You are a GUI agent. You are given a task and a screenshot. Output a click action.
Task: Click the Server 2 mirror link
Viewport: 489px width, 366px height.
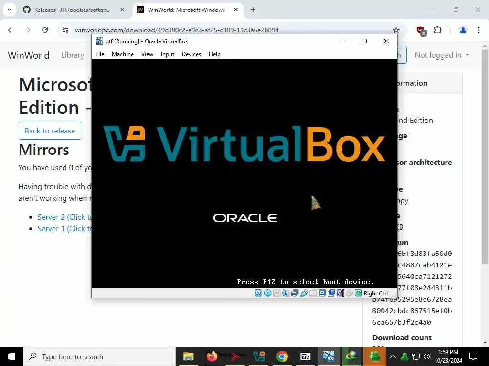(64, 217)
